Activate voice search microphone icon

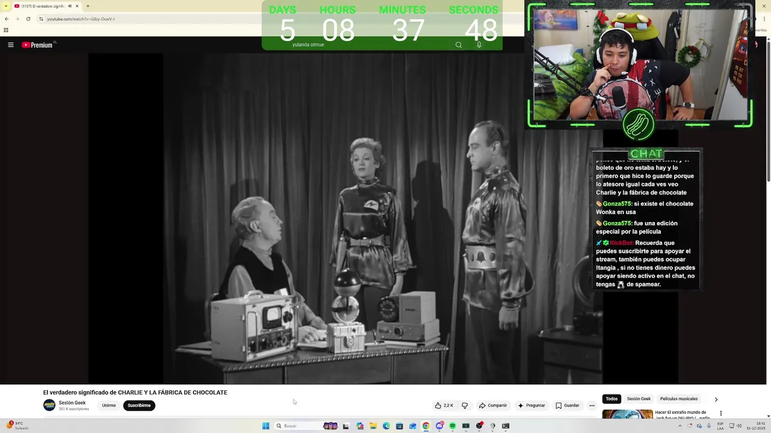click(x=479, y=45)
